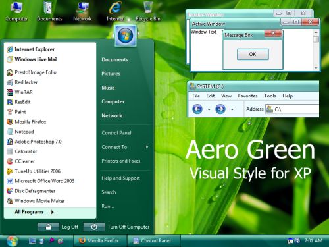Image resolution: width=329 pixels, height=247 pixels.
Task: Click the CCleaner icon
Action: [x=10, y=161]
